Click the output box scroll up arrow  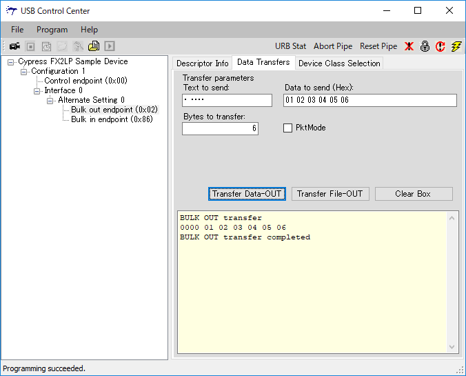tap(452, 218)
